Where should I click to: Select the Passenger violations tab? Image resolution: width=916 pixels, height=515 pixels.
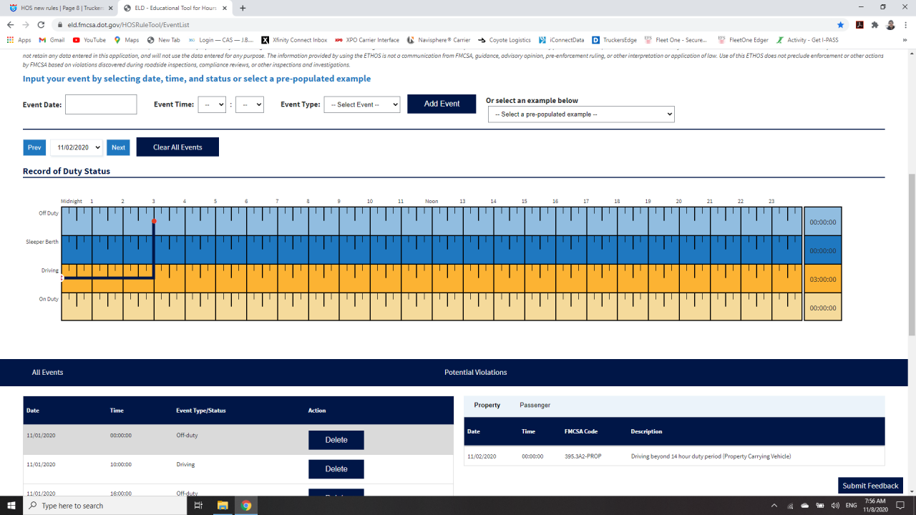pyautogui.click(x=535, y=405)
